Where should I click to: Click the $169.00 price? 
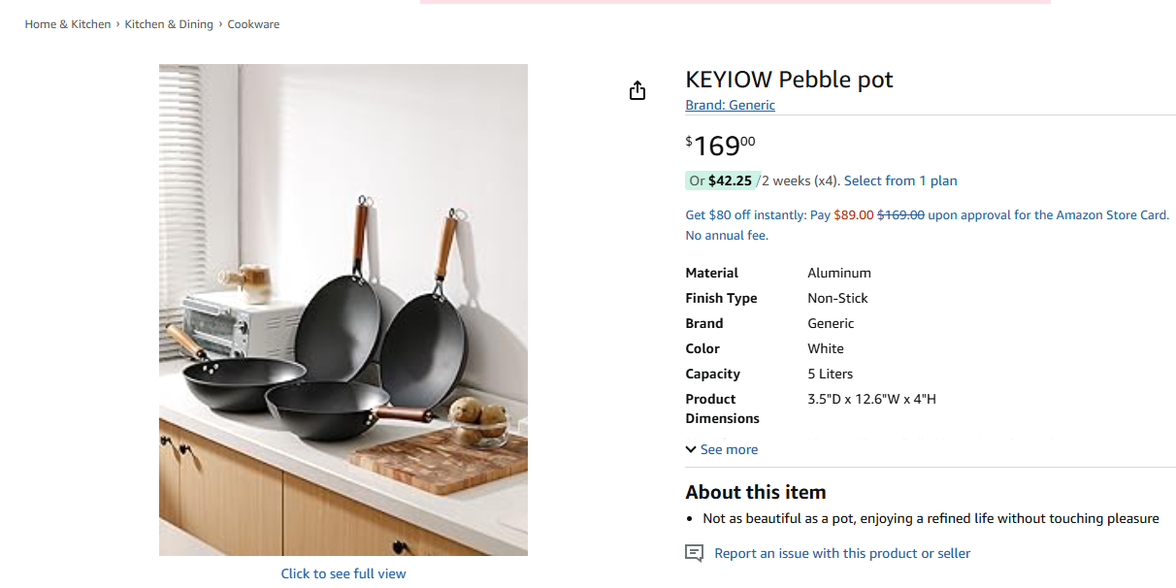tap(719, 146)
